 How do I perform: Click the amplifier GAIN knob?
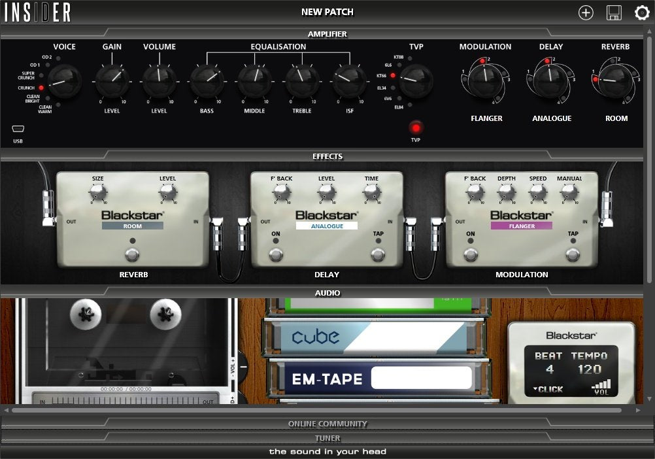[112, 81]
